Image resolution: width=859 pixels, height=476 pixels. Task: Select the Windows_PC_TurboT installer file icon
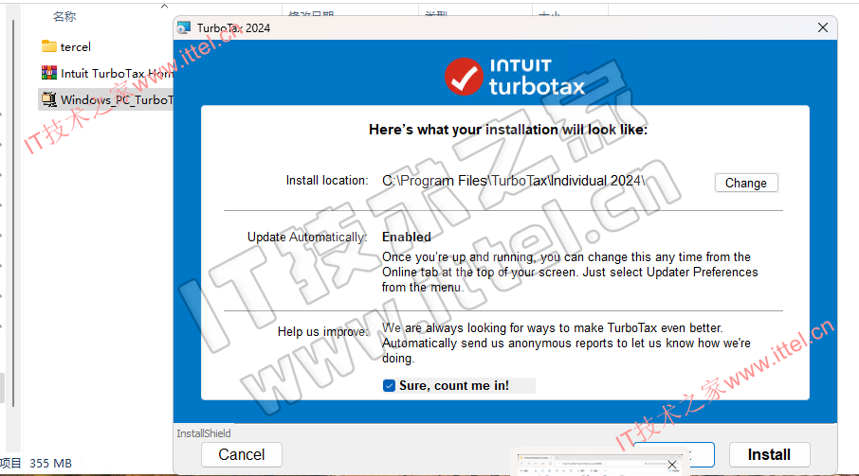coord(49,99)
